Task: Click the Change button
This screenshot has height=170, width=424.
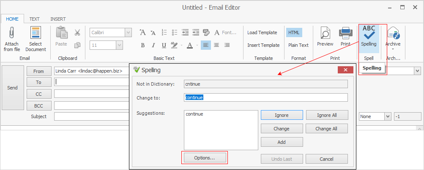Action: (282, 128)
